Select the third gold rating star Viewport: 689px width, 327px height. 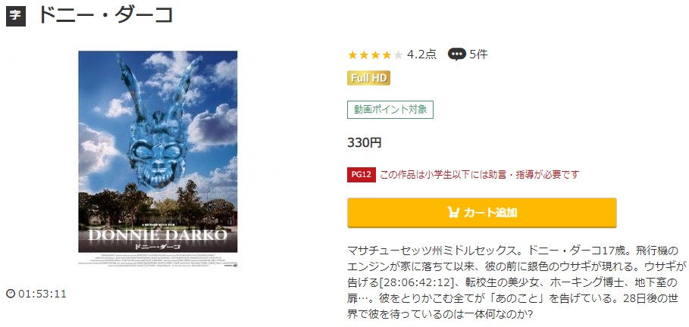375,54
